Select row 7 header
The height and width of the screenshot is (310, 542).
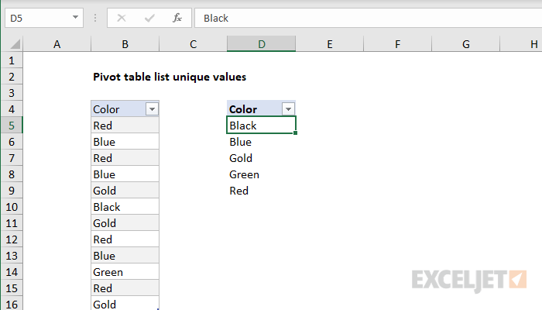coord(12,158)
